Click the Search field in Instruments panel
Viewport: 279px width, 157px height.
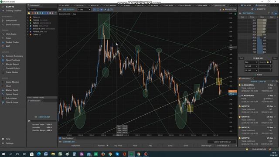(x=42, y=9)
